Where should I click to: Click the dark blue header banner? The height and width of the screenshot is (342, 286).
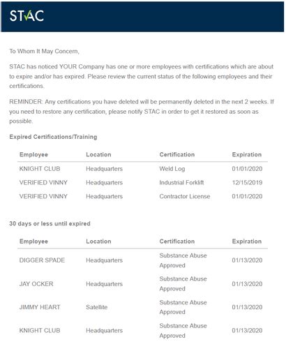(142, 17)
